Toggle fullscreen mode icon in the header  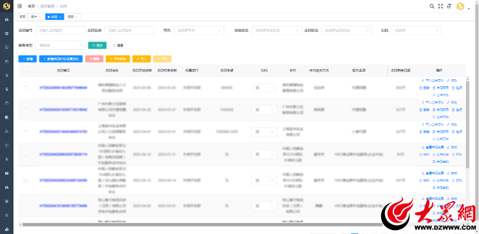(440, 6)
